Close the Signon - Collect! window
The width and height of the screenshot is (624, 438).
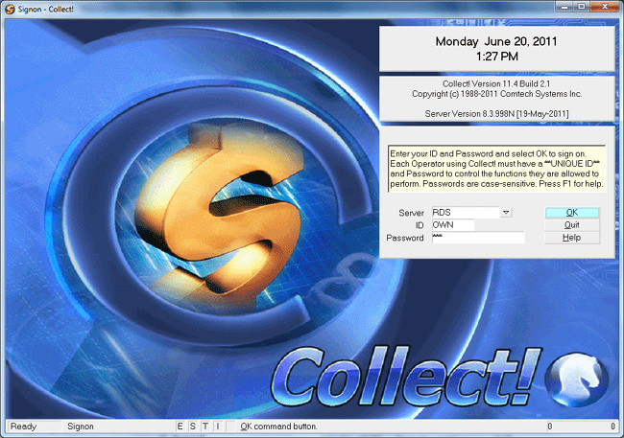pos(605,7)
